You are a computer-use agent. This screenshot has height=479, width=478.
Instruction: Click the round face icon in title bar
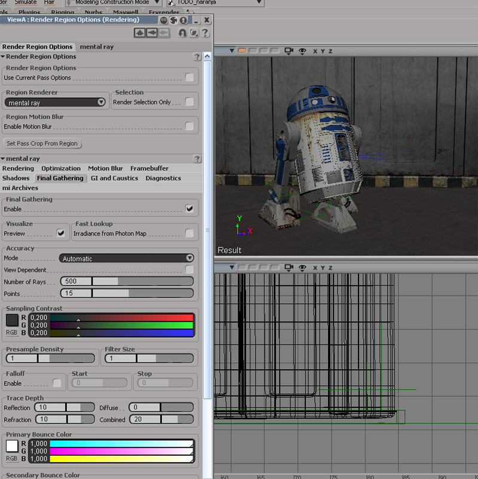click(164, 20)
